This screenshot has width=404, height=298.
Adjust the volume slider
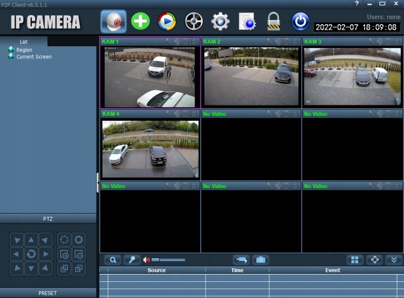click(168, 260)
